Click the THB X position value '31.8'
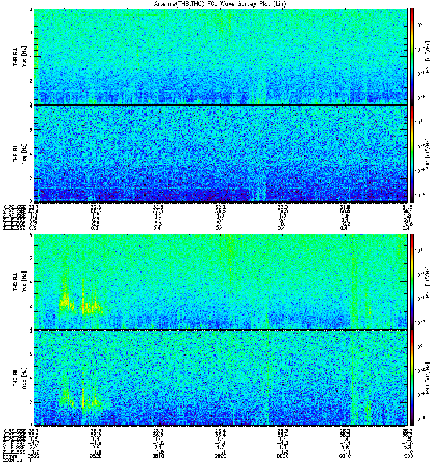The image size is (435, 464). [345, 207]
